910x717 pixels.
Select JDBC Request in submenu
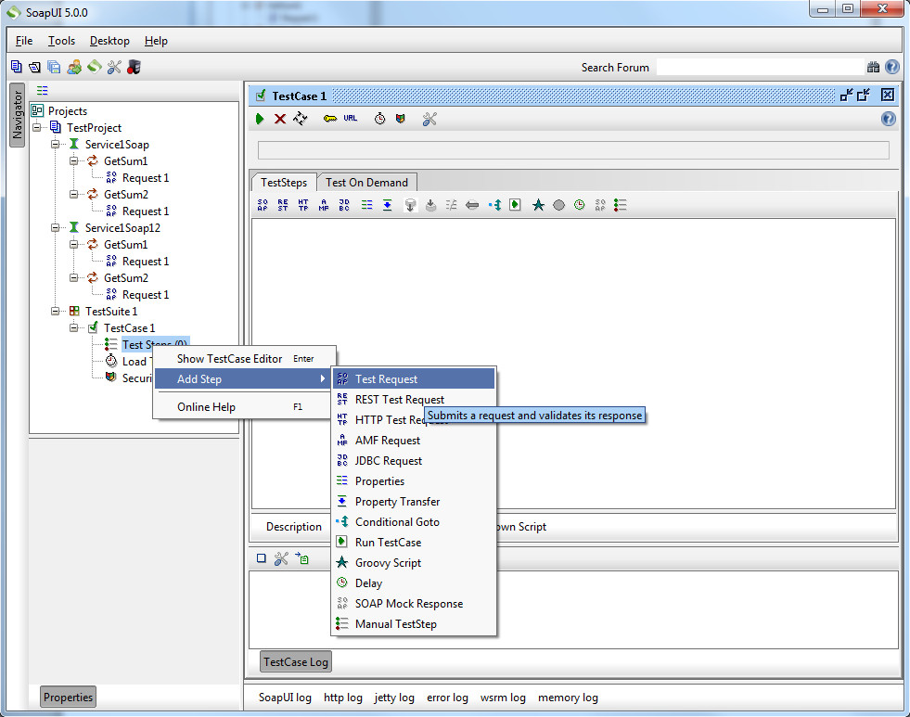tap(414, 461)
